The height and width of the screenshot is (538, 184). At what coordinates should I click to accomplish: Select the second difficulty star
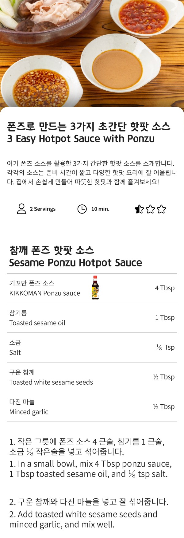pos(150,209)
